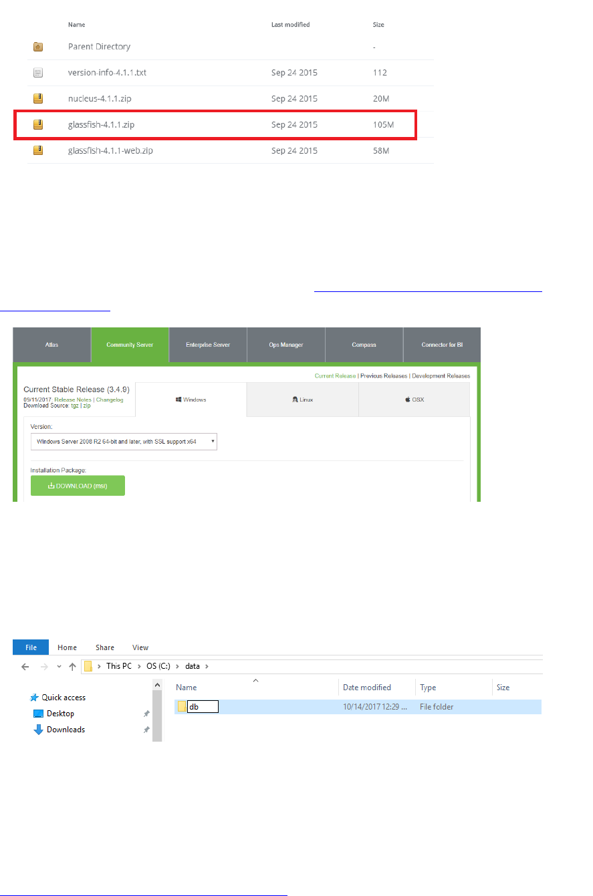Click the version-info-4.1.1.txt file icon
This screenshot has height=896, width=593.
point(38,72)
